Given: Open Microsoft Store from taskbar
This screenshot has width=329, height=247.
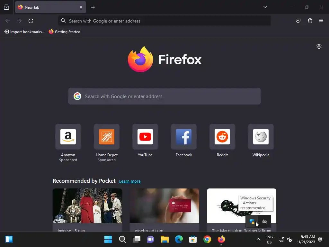Looking at the screenshot, I should (193, 239).
